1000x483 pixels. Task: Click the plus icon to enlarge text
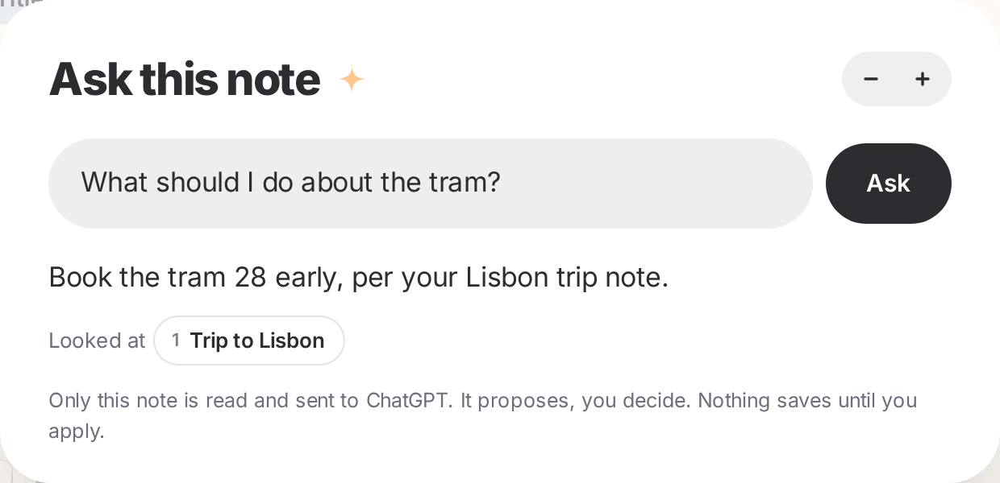pyautogui.click(x=923, y=79)
